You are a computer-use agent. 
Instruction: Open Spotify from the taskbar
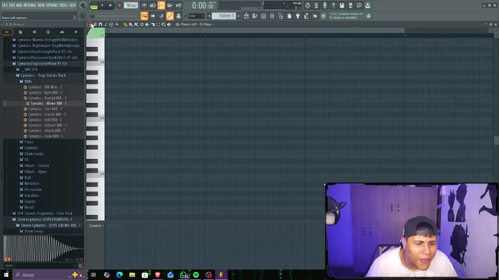click(x=196, y=275)
